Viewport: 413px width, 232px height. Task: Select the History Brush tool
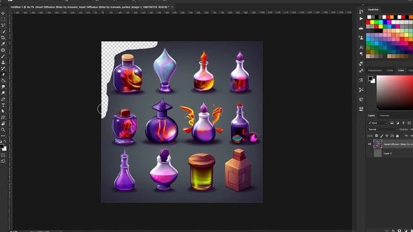pyautogui.click(x=3, y=68)
